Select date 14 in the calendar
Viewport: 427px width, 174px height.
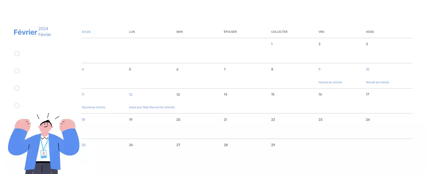click(226, 95)
